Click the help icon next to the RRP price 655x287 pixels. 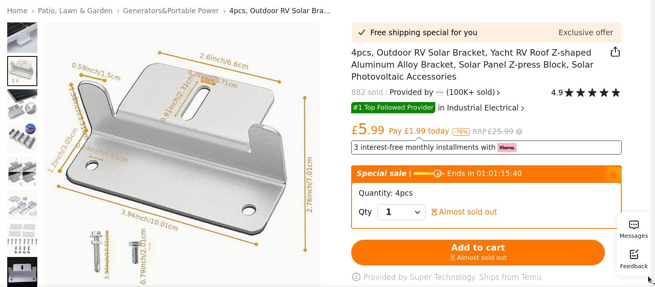pyautogui.click(x=520, y=132)
